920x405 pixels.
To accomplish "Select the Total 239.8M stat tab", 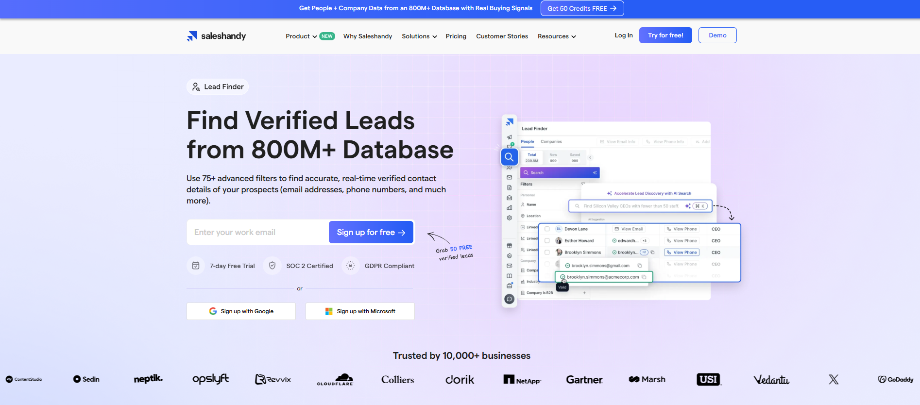I will click(532, 158).
